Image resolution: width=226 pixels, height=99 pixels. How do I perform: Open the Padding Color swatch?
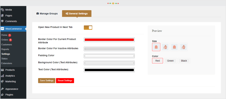pos(109,56)
